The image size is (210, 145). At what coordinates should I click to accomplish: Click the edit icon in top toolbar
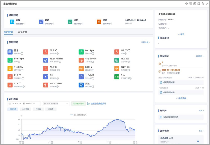199,4
